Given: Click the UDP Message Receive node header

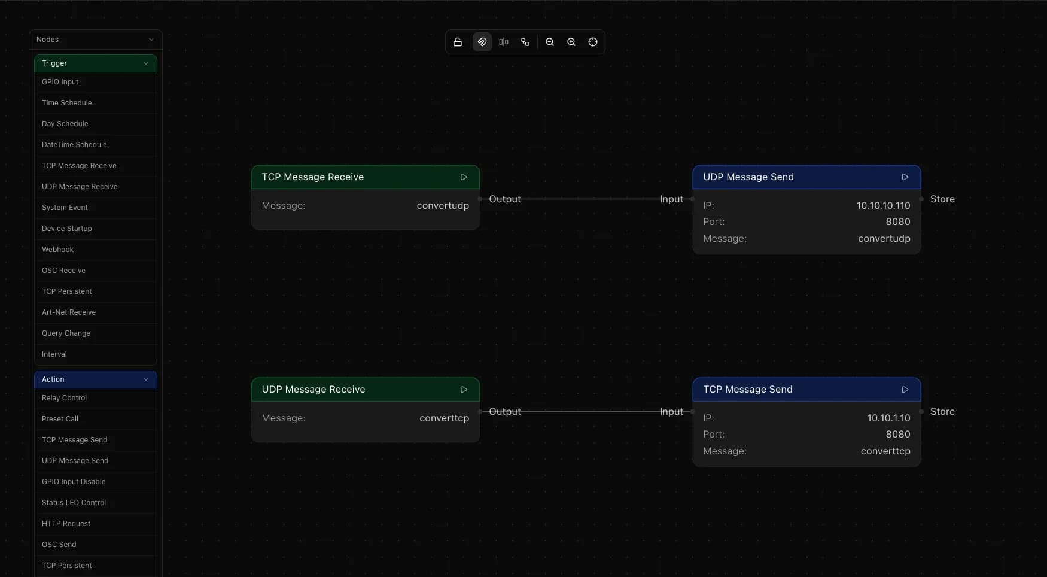Looking at the screenshot, I should pos(365,390).
